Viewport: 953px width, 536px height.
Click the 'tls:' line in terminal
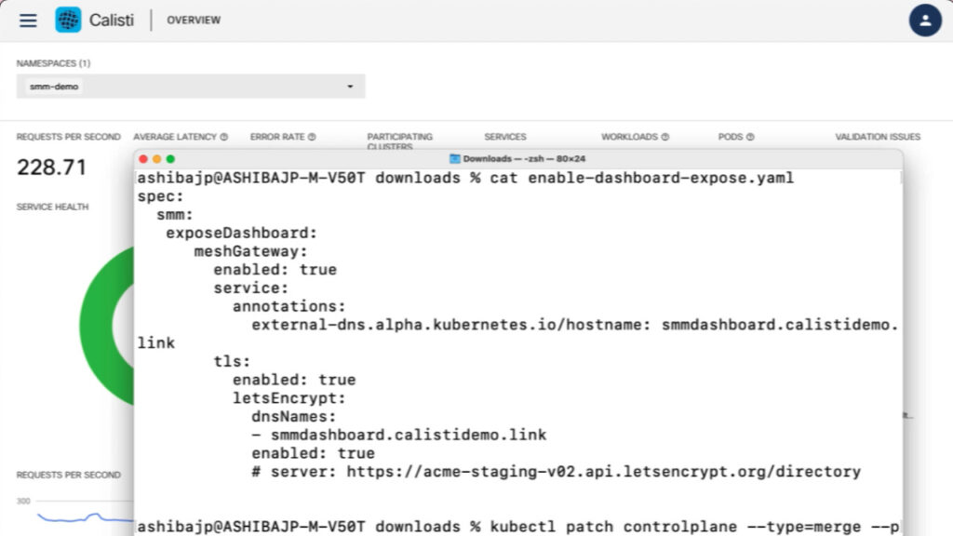pos(232,362)
